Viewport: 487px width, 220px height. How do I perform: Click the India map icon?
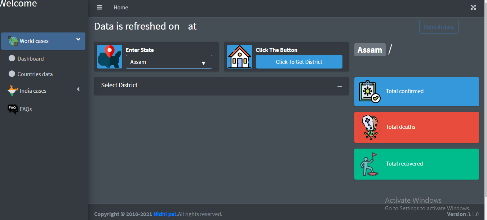click(13, 91)
